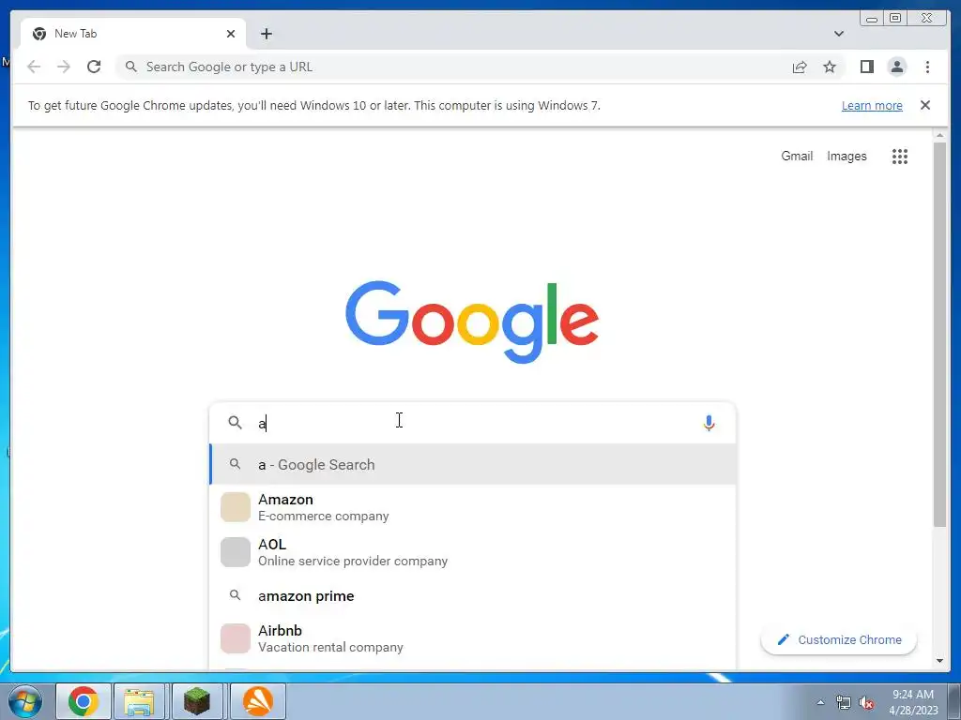Open a new tab with plus button
Screen dimensions: 961x720
(266, 34)
